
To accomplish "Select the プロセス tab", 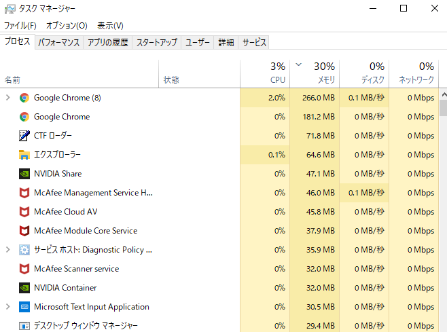I will (x=18, y=41).
